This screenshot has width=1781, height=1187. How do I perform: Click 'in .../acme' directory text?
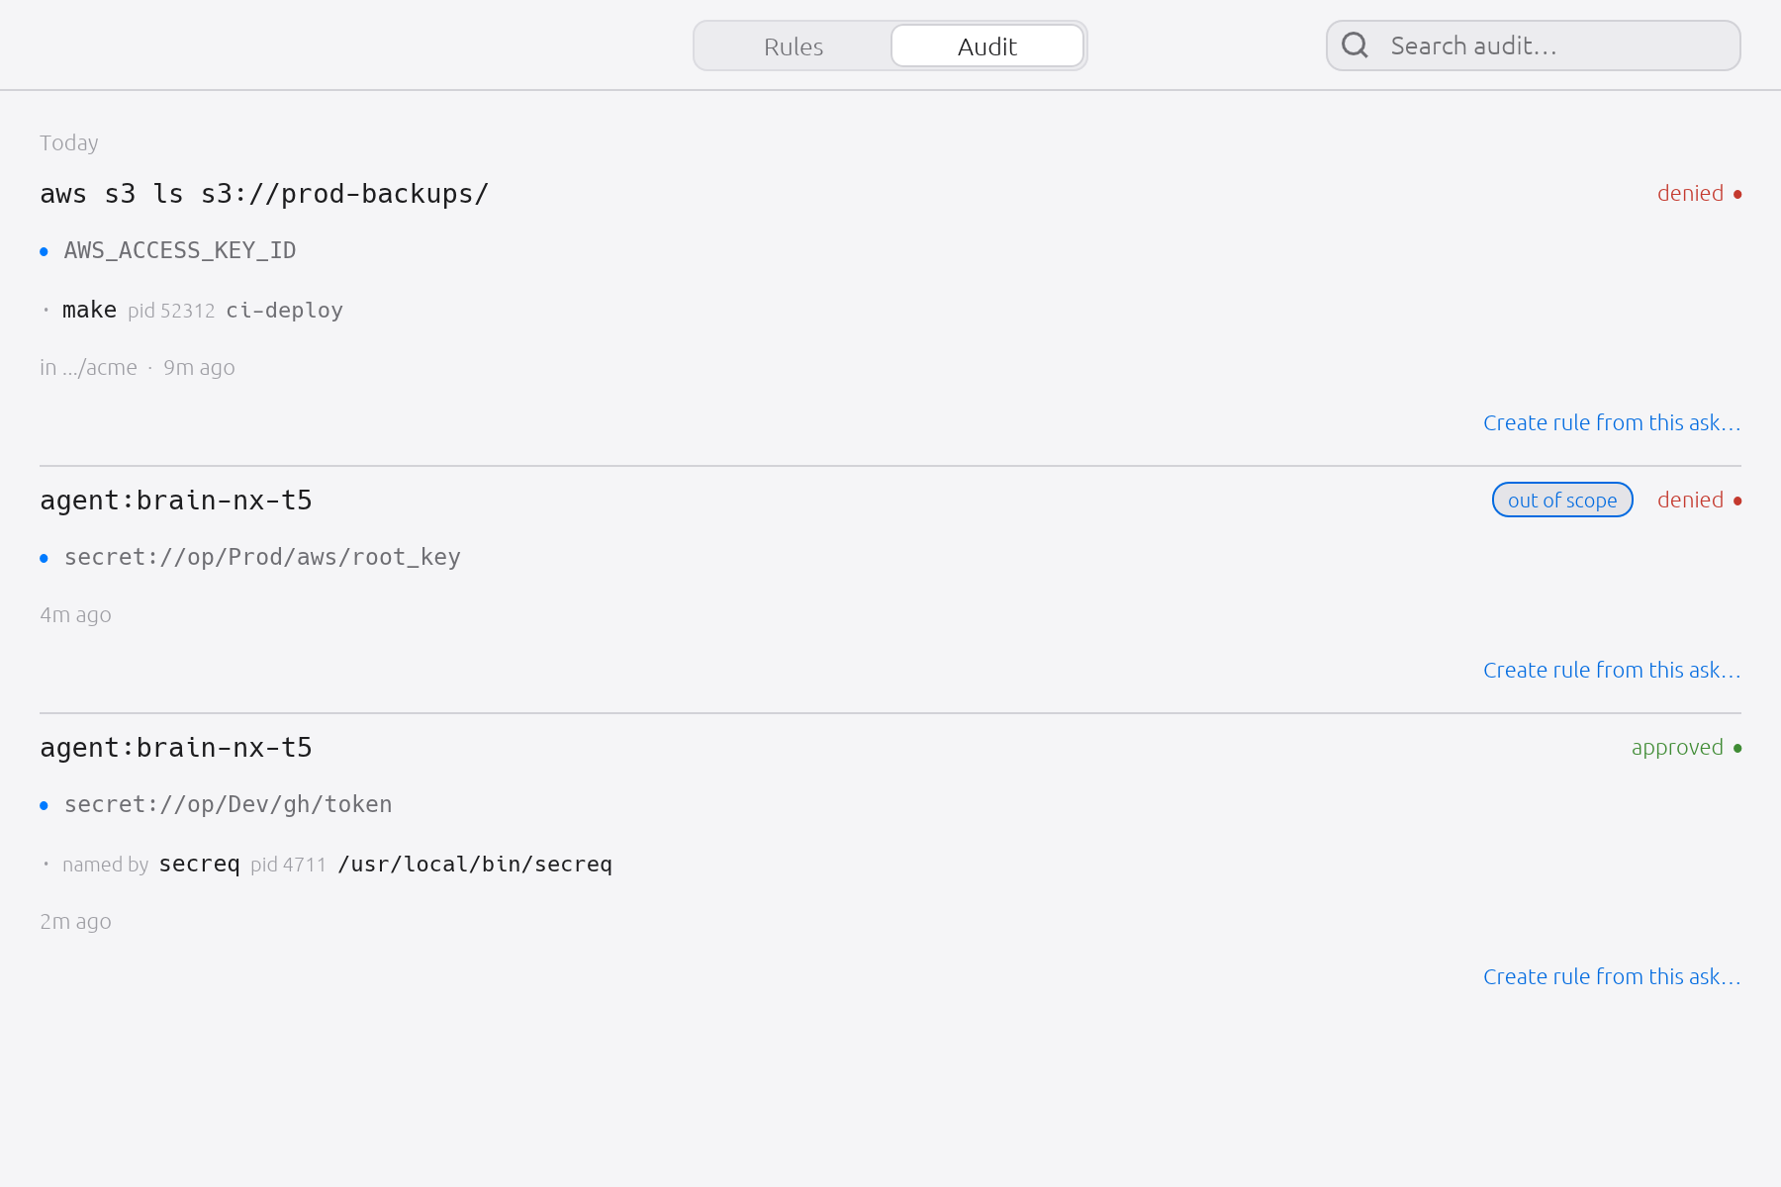pos(88,368)
